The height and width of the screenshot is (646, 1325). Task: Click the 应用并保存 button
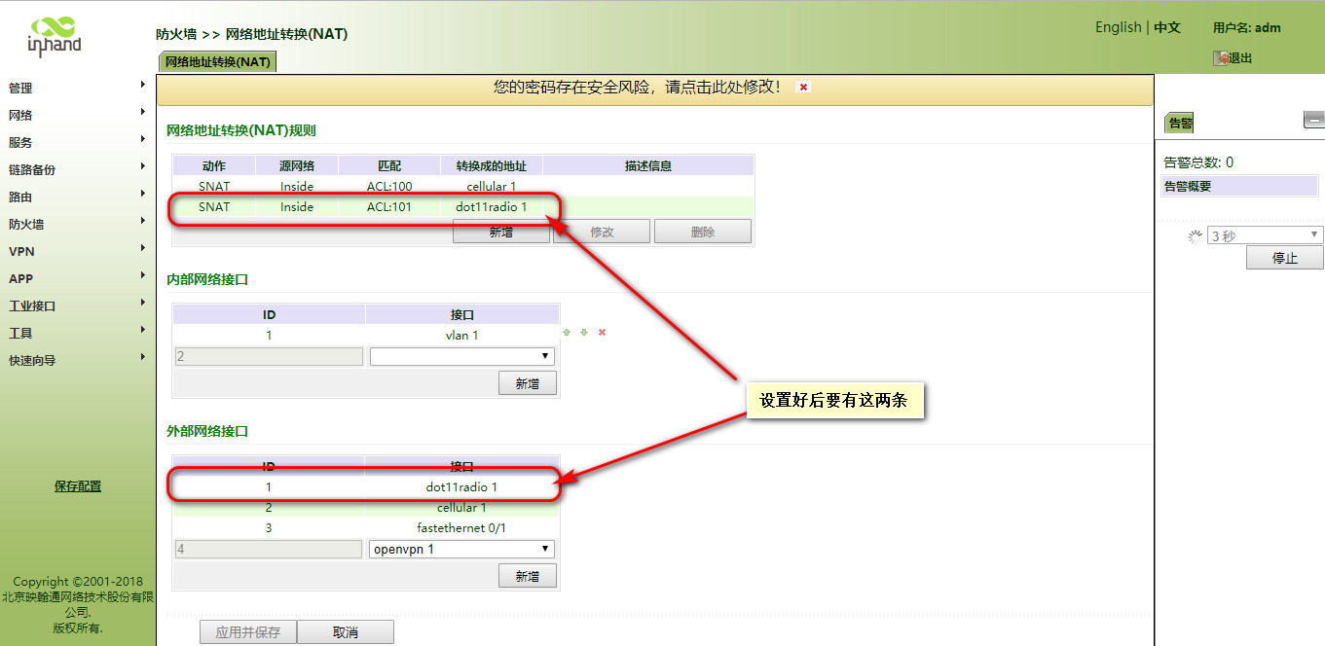[248, 632]
